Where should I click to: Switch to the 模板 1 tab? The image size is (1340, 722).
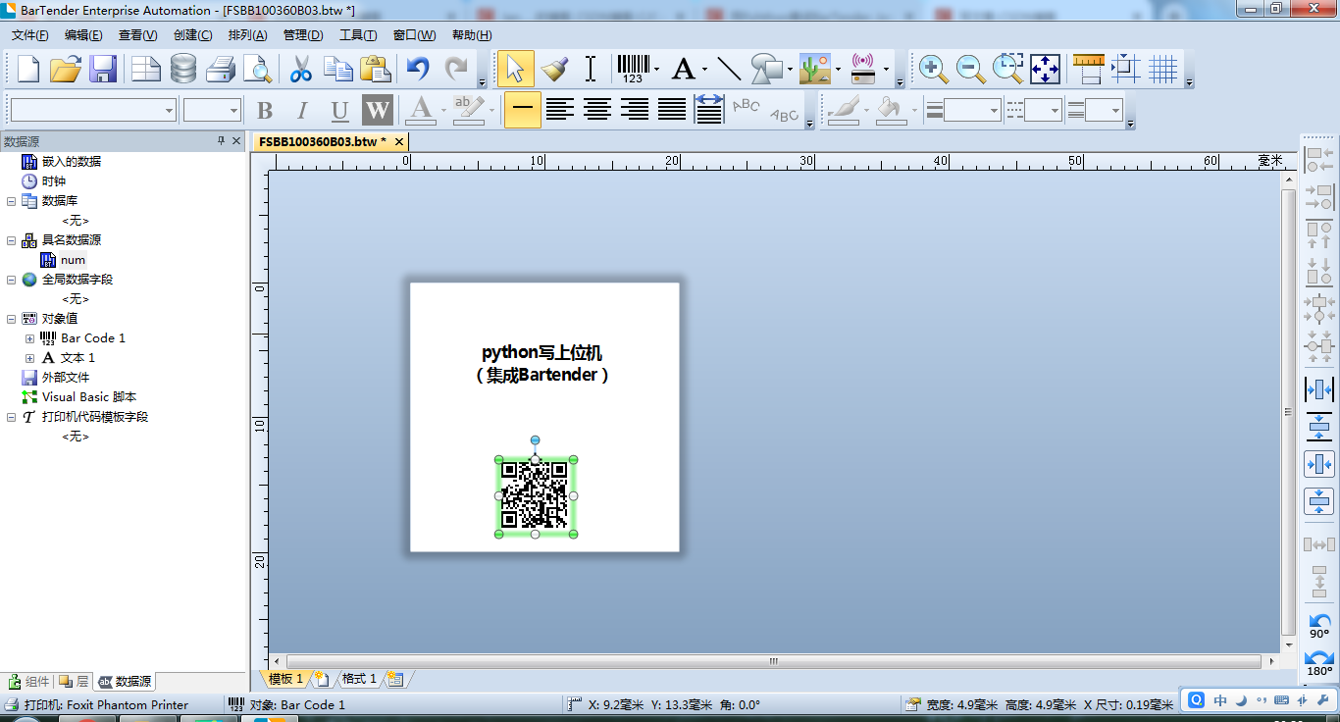pyautogui.click(x=285, y=679)
